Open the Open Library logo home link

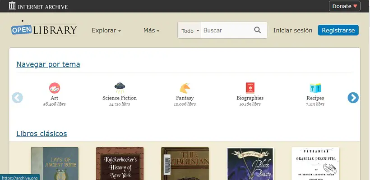44,30
